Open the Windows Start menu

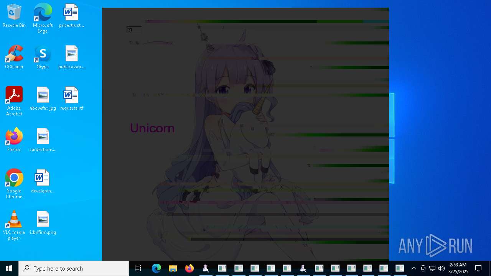[9, 268]
